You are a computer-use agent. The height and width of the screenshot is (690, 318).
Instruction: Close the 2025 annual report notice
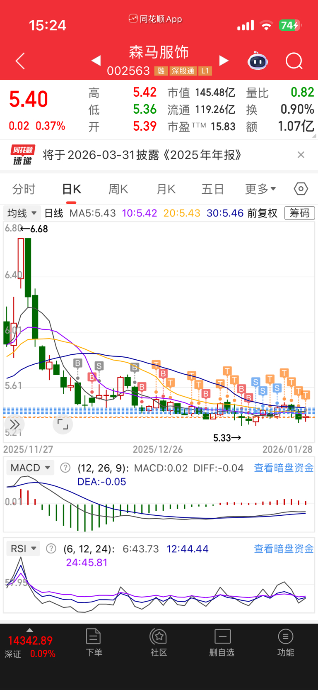[x=301, y=155]
